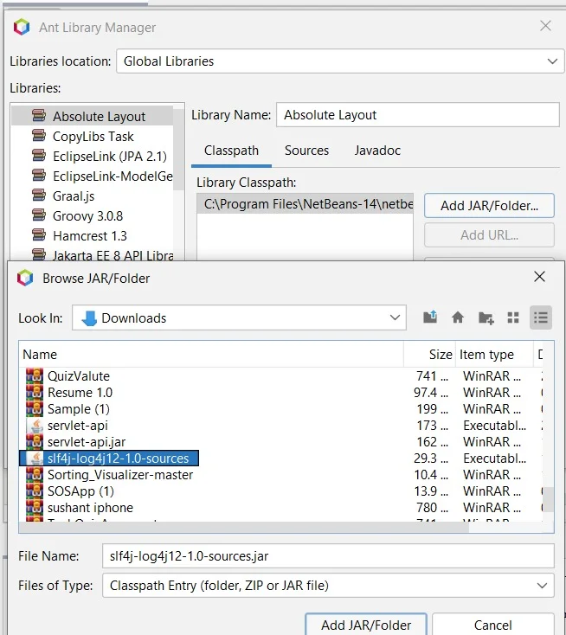Open the Libraries location dropdown
Screen dimensions: 566x635
340,61
